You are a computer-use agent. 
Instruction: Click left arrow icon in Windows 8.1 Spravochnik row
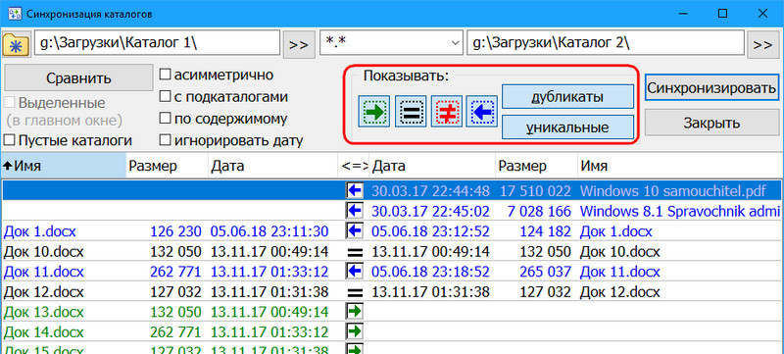coord(354,211)
